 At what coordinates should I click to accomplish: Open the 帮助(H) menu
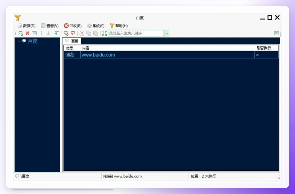pos(119,26)
